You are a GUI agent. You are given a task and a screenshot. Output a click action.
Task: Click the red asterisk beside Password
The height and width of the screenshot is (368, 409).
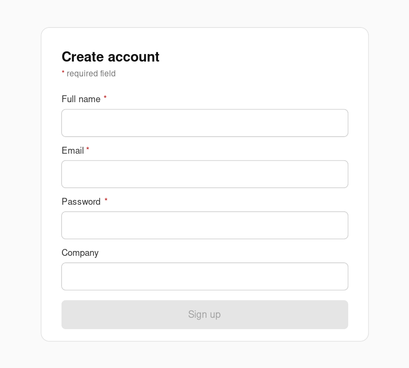(x=106, y=200)
